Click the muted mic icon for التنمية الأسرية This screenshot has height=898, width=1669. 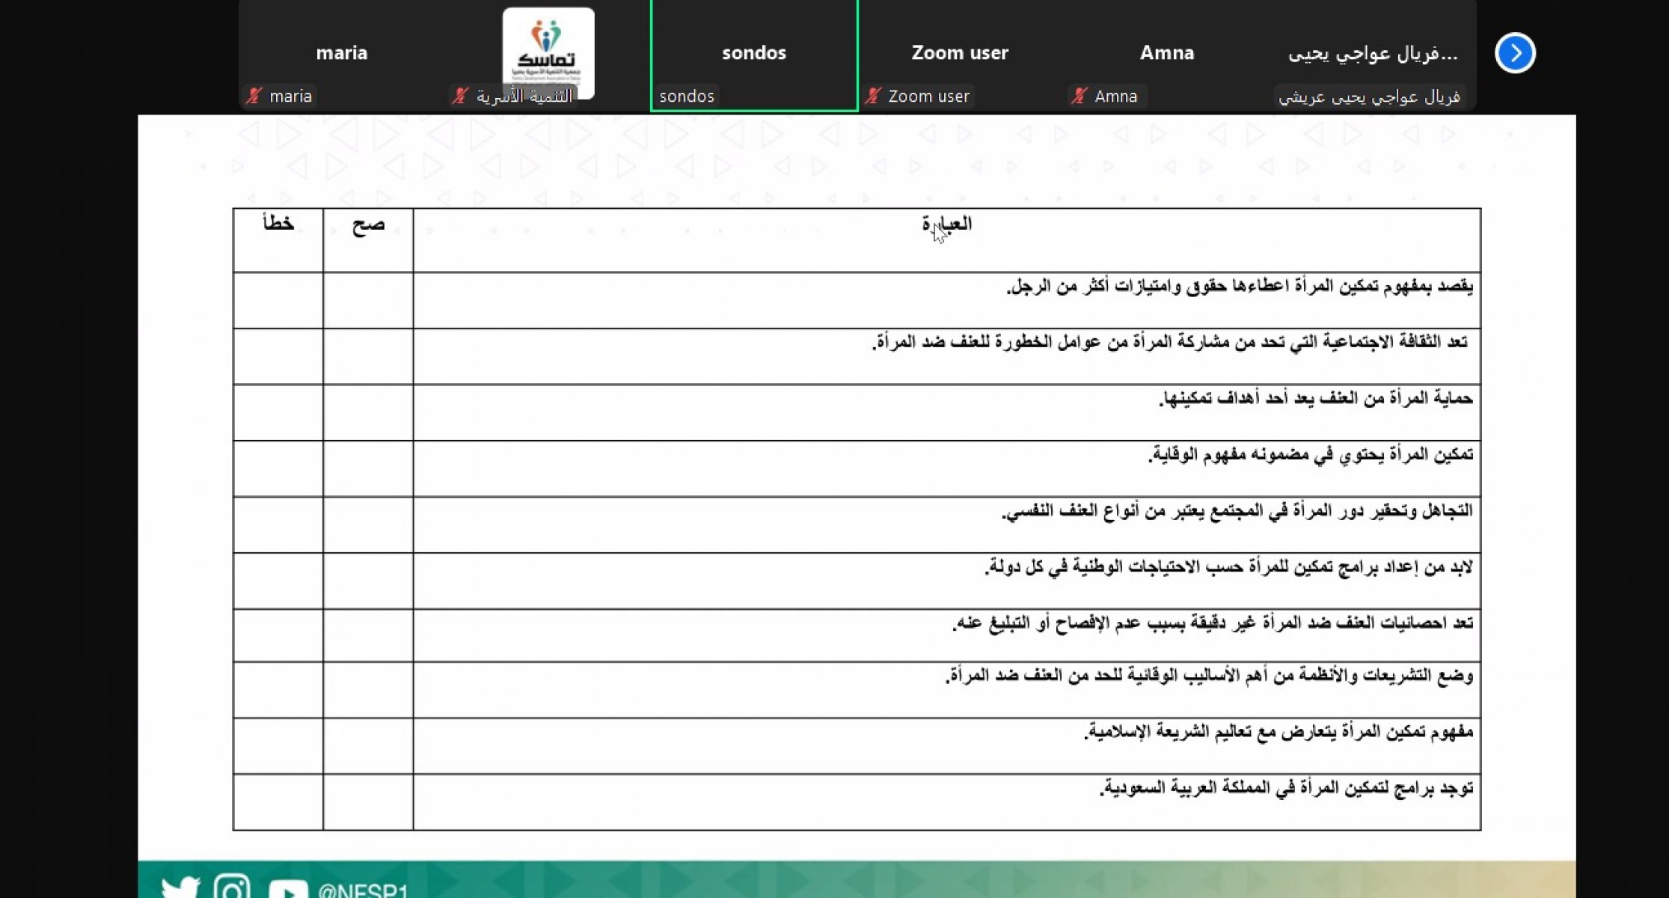coord(460,96)
